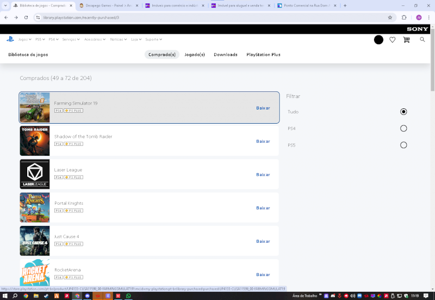The height and width of the screenshot is (300, 435).
Task: Switch to the PlayStation Plus tab
Action: pyautogui.click(x=263, y=54)
